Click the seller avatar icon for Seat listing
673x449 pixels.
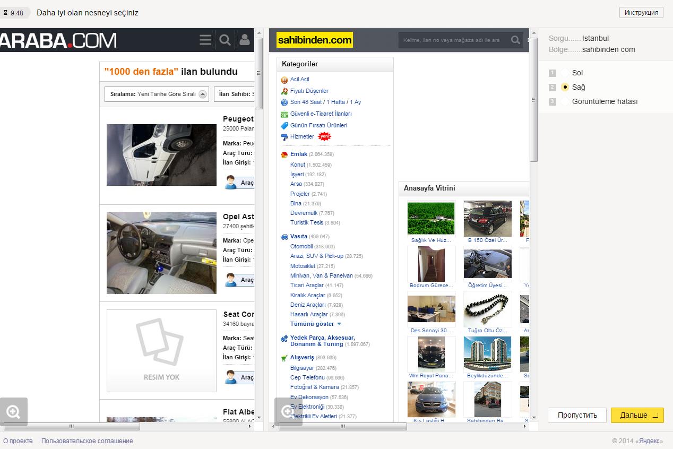[x=231, y=377]
